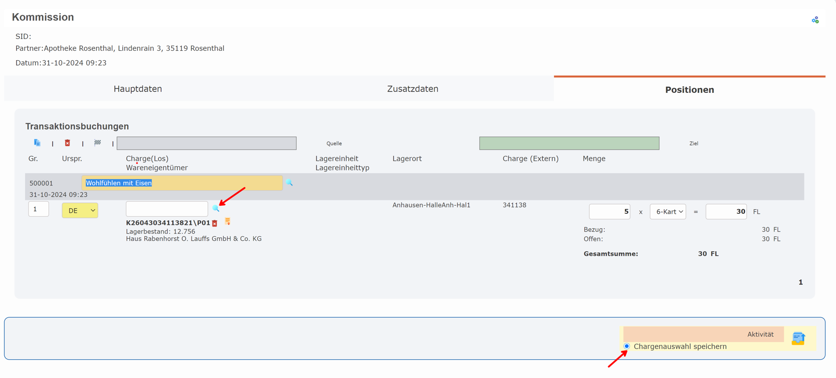Open the DE origin dropdown

[80, 210]
